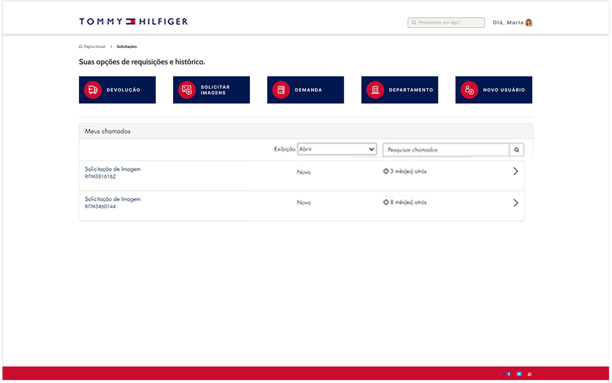Viewport: 612px width, 383px height.
Task: Expand request RITM3460144 chevron arrow
Action: coord(516,203)
